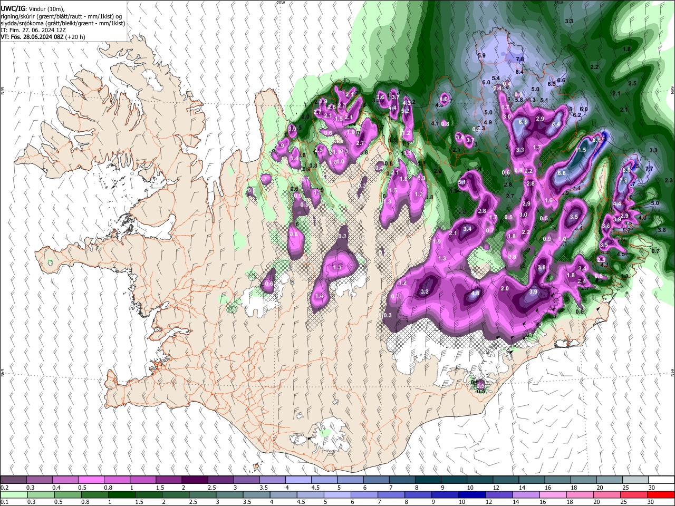
Task: Click the "7.7" precipitation value on the map
Action: pyautogui.click(x=649, y=169)
